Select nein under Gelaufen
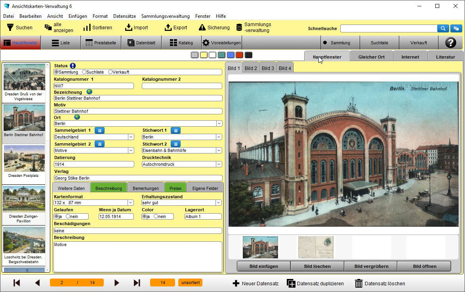 click(x=68, y=216)
